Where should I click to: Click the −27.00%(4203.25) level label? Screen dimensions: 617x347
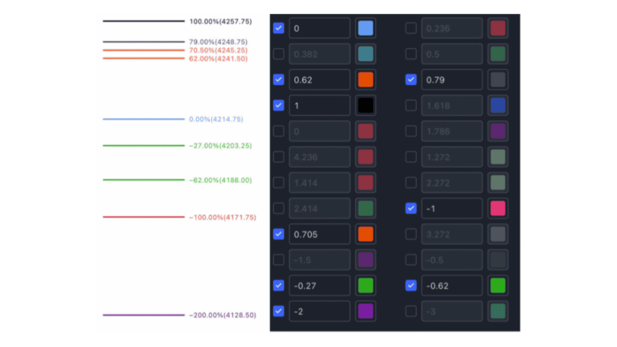click(221, 146)
